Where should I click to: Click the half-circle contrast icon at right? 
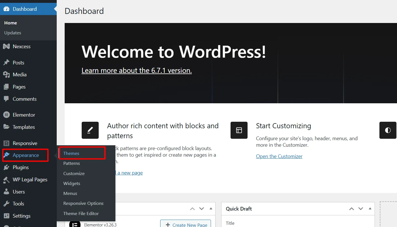388,130
